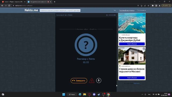Switch to the first browser tab
This screenshot has height=97, width=172.
point(13,2)
